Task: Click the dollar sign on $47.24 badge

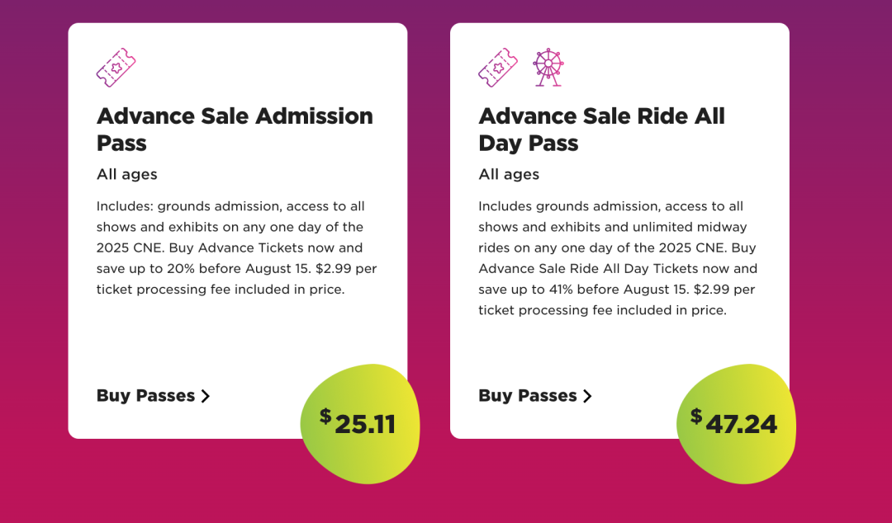Action: click(696, 416)
